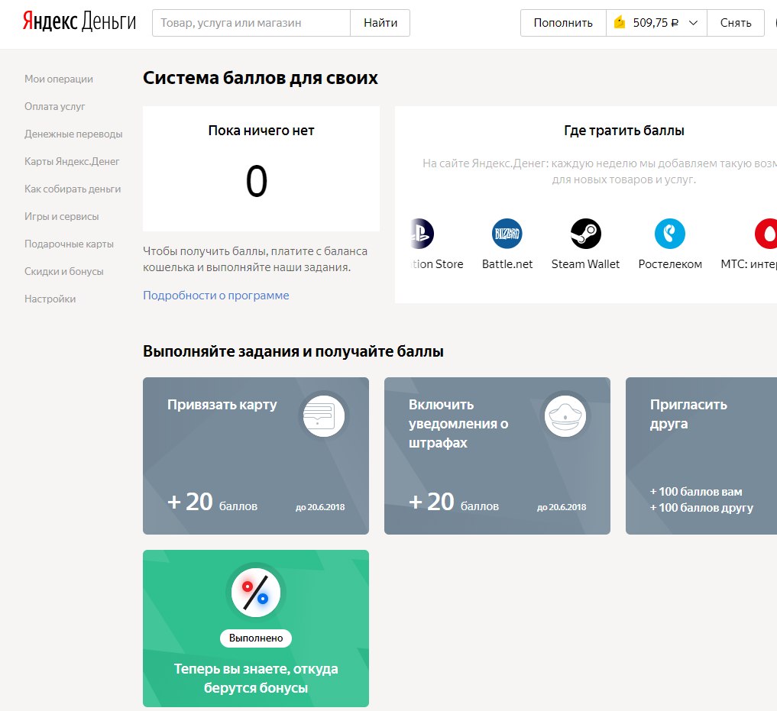This screenshot has width=777, height=711.
Task: Click the card icon on Привязать карту
Action: pos(324,416)
